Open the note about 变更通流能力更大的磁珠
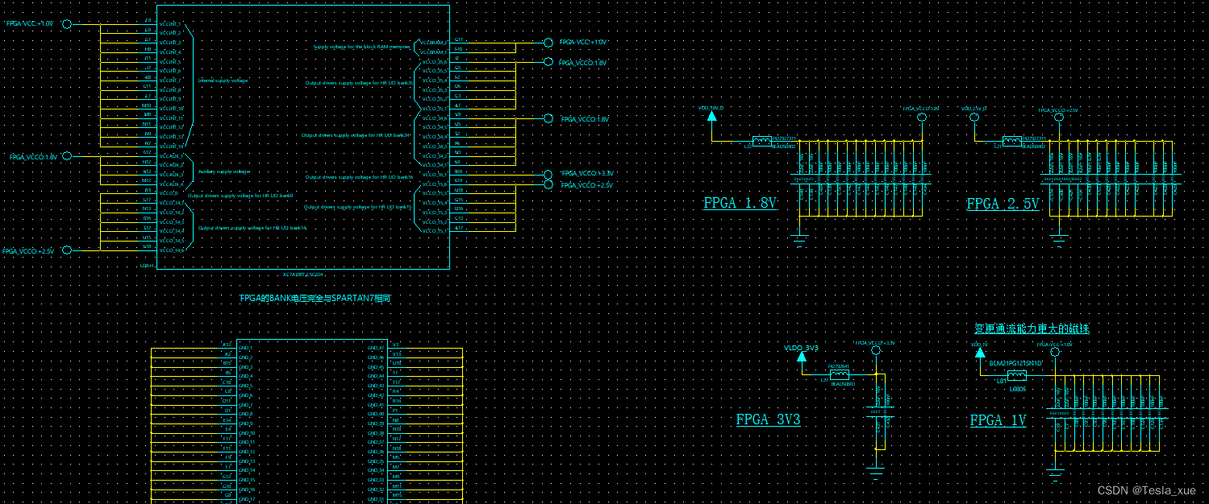 1032,328
